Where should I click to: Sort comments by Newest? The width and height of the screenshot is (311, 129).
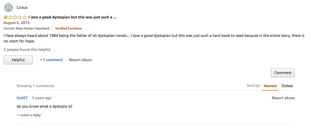pyautogui.click(x=270, y=86)
